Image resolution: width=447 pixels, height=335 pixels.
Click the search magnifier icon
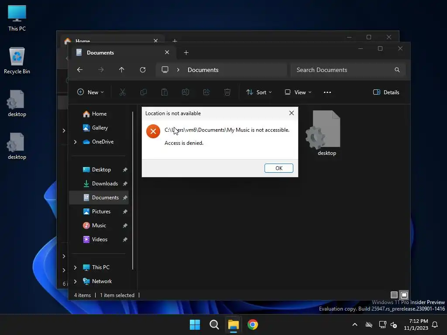pos(397,70)
